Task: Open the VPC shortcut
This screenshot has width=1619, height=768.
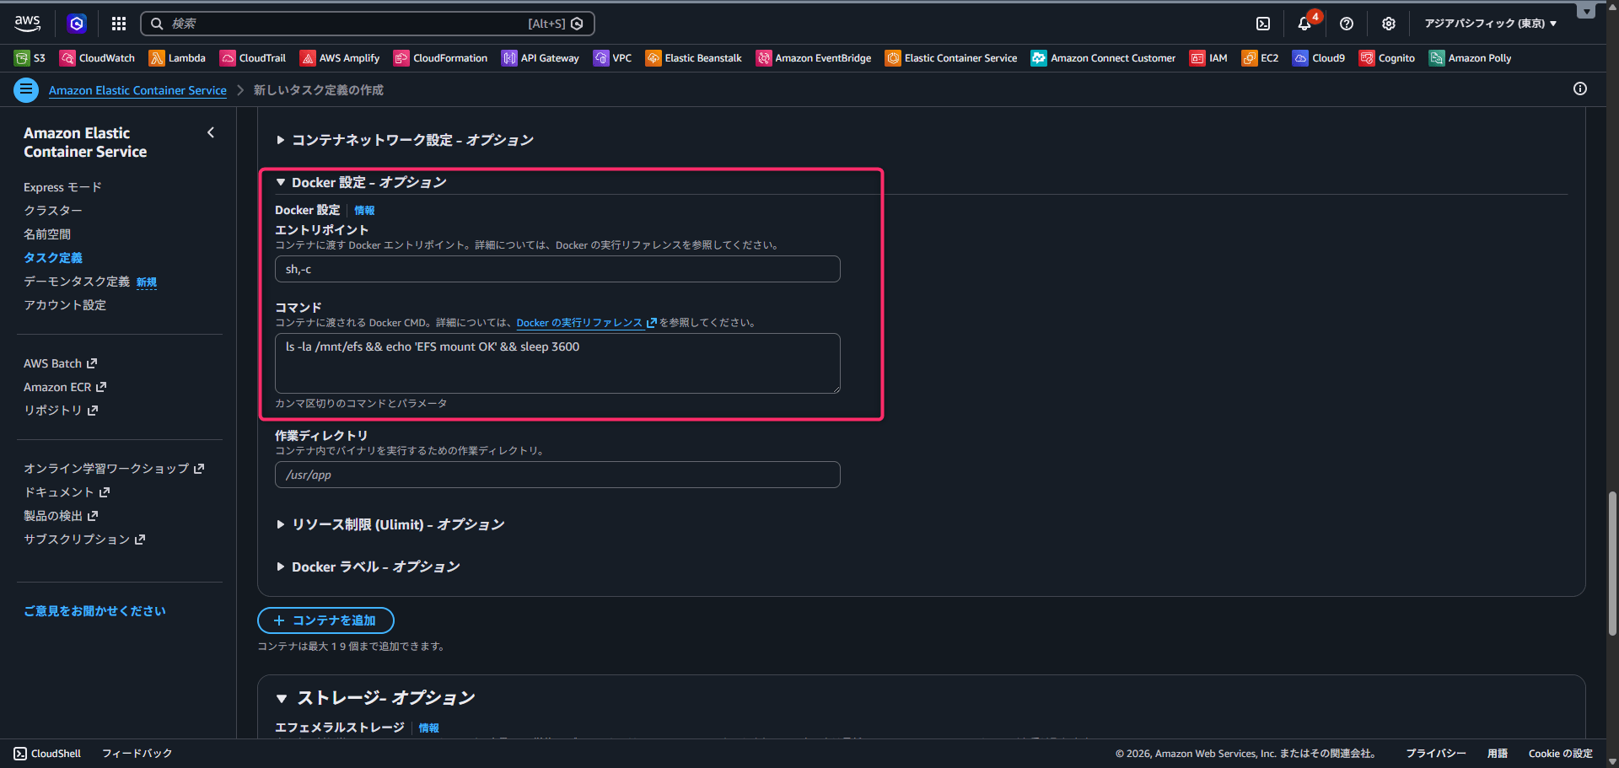Action: coord(613,58)
